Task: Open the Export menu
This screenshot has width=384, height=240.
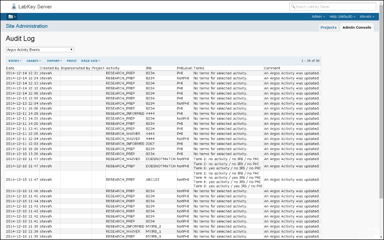Action: (55, 61)
